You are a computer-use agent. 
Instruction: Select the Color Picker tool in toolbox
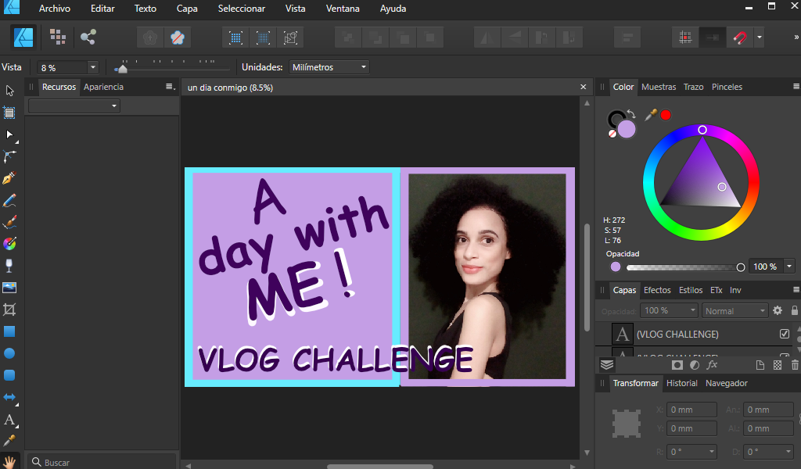[x=9, y=441]
